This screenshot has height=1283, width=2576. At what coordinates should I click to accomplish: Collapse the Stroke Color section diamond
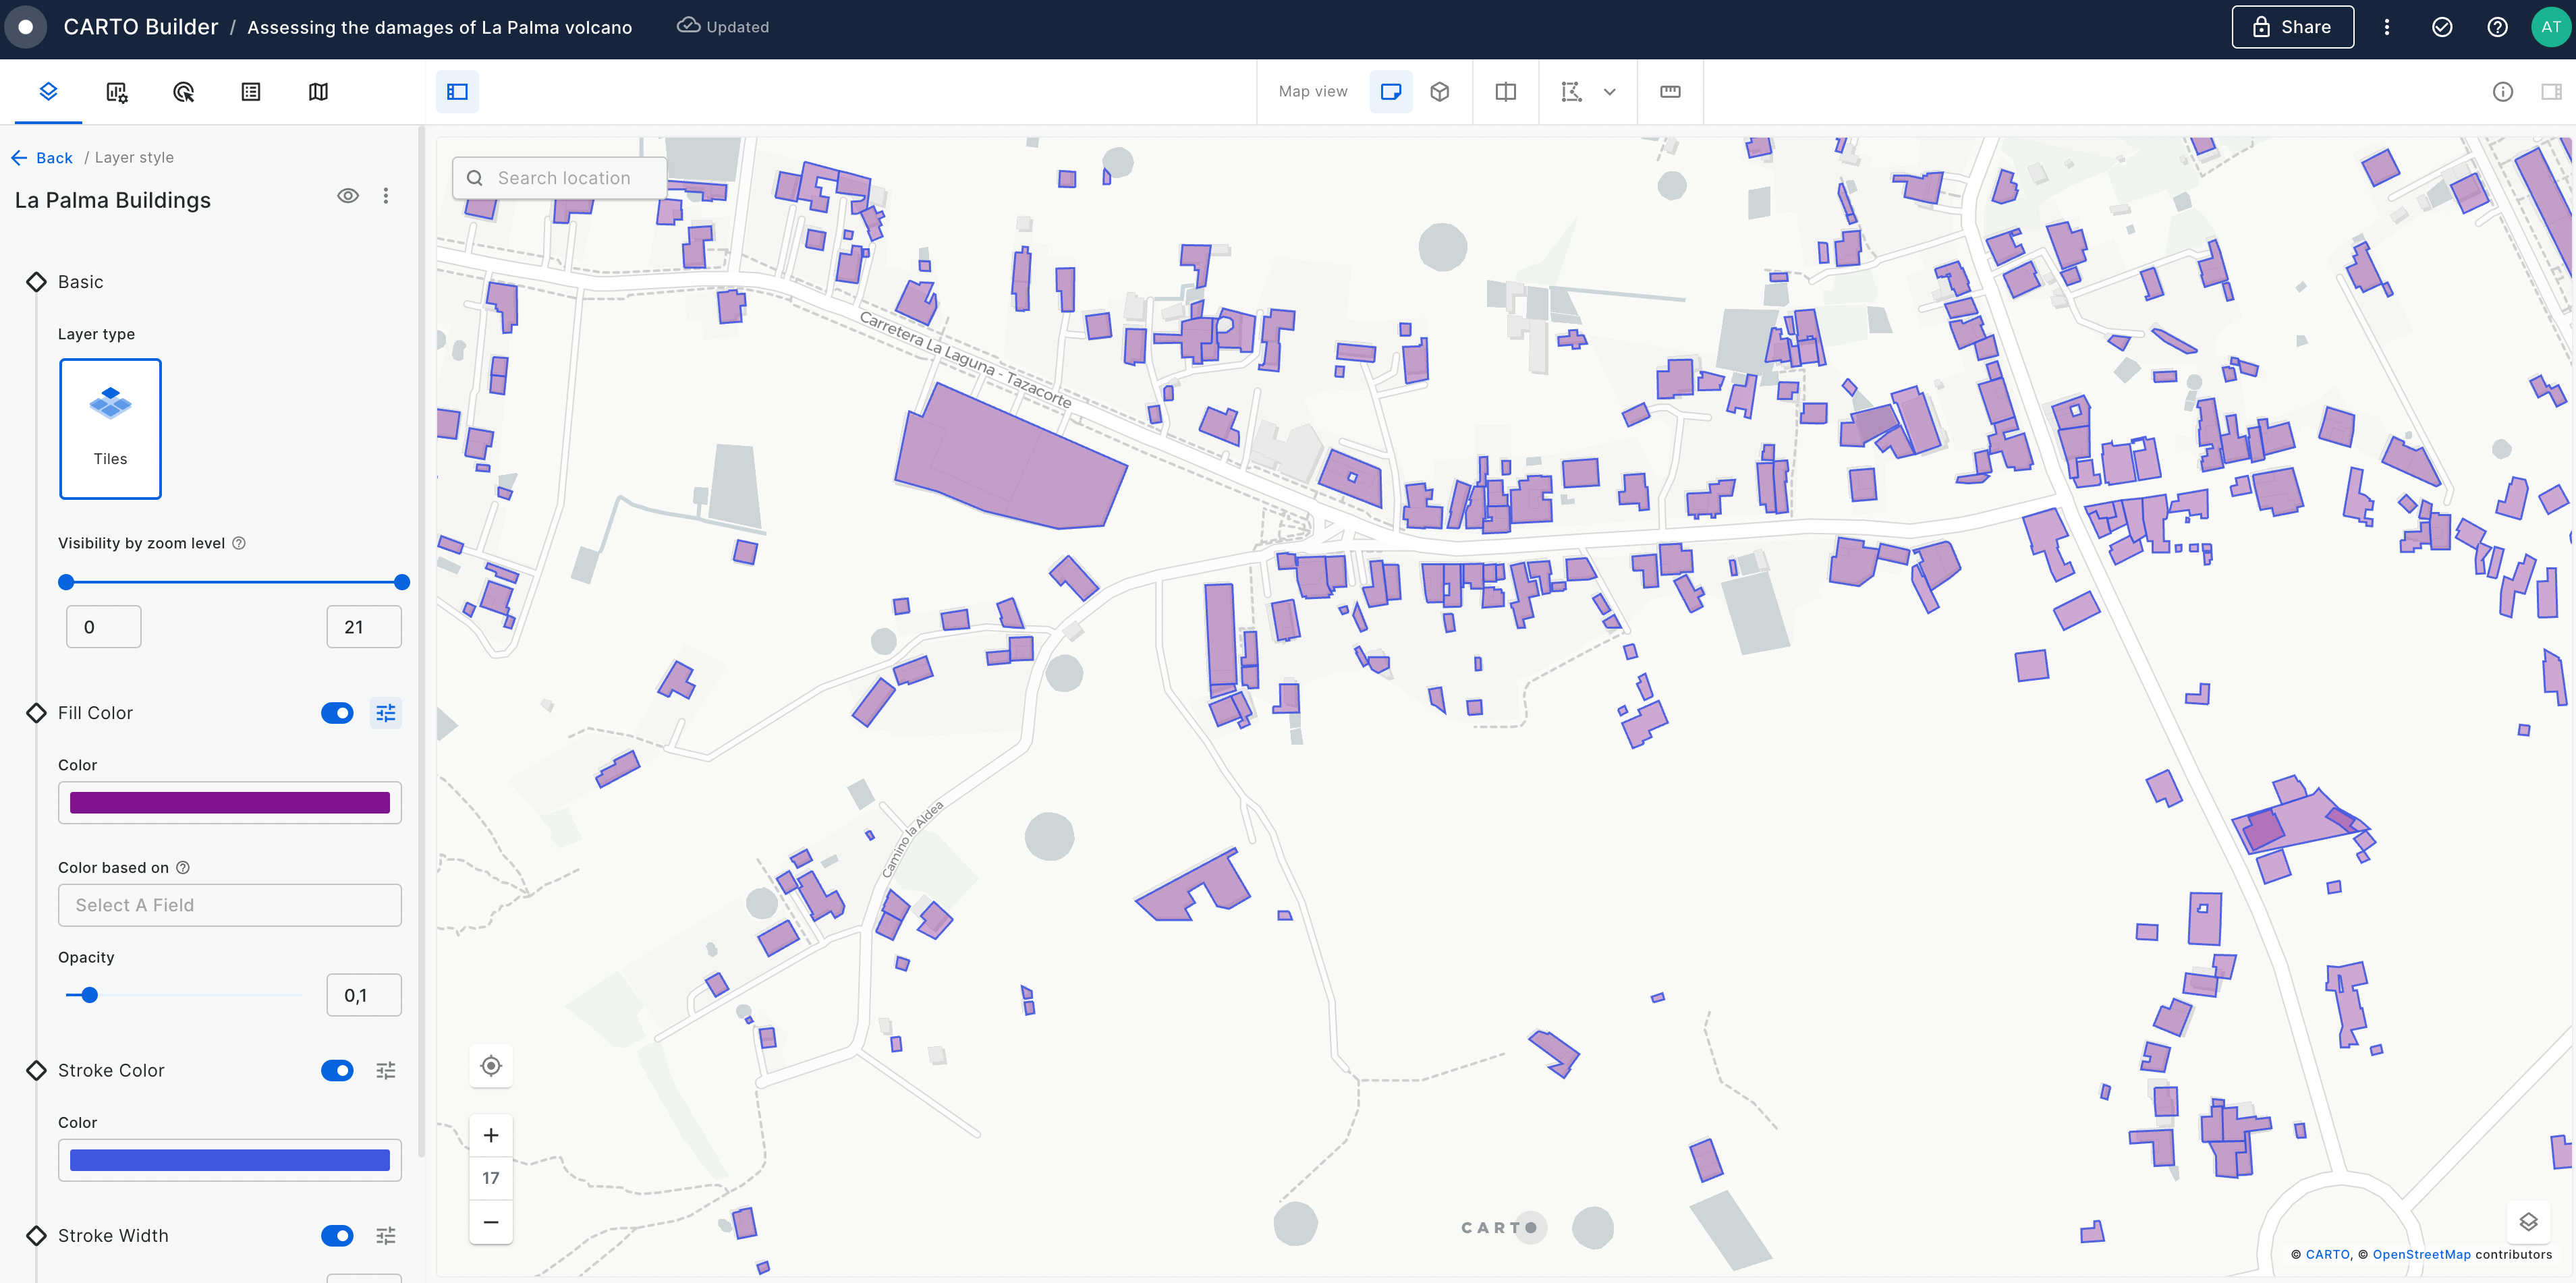[36, 1070]
